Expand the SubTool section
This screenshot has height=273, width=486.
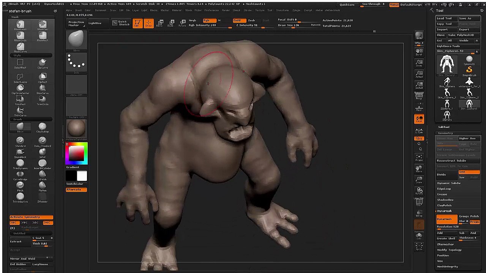coord(443,127)
